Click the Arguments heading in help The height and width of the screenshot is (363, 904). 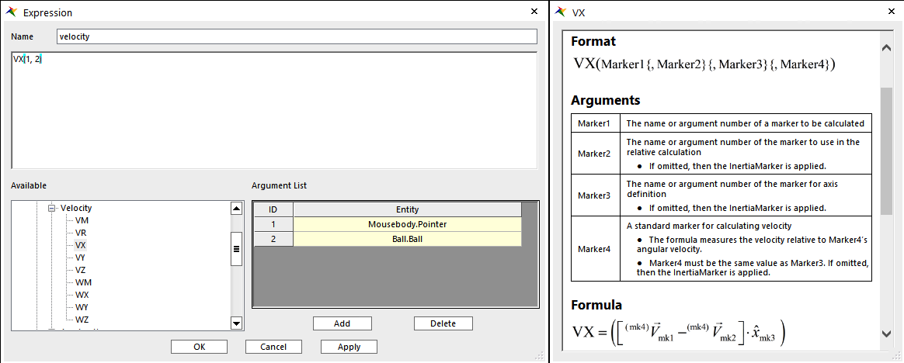605,100
